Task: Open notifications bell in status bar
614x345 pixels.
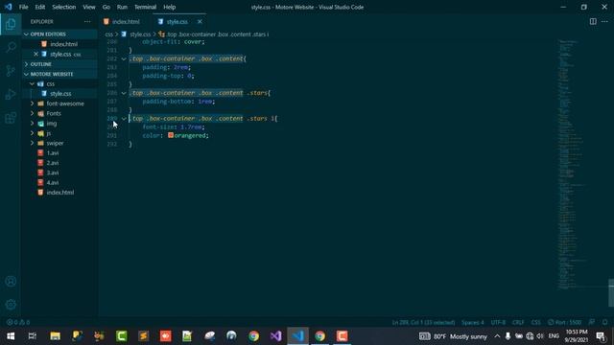Action: [x=605, y=322]
